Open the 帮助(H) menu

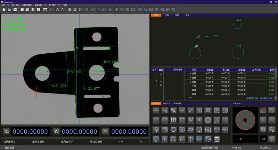point(67,5)
